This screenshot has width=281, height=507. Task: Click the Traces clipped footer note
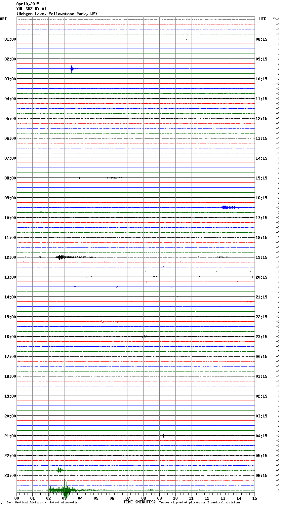[200, 503]
